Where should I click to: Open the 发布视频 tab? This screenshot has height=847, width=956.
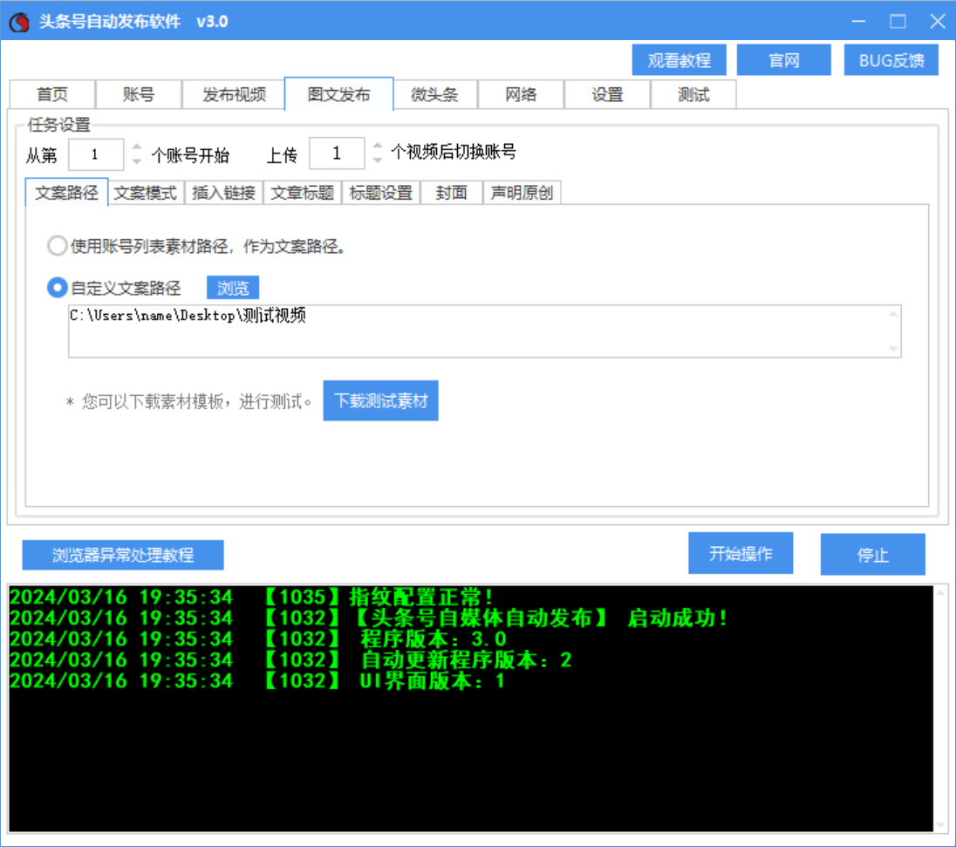coord(234,94)
